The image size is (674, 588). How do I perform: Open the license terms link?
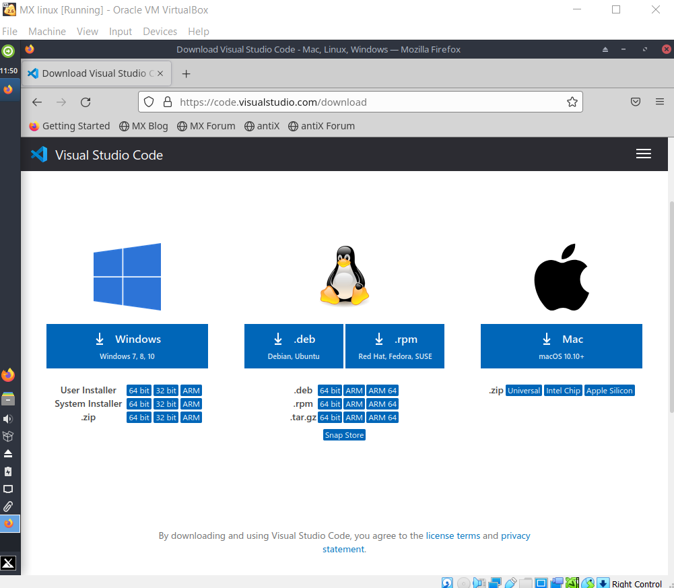(x=452, y=535)
